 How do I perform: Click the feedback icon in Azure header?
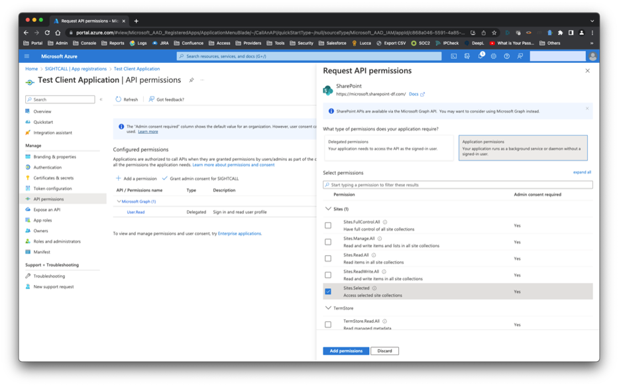[520, 56]
